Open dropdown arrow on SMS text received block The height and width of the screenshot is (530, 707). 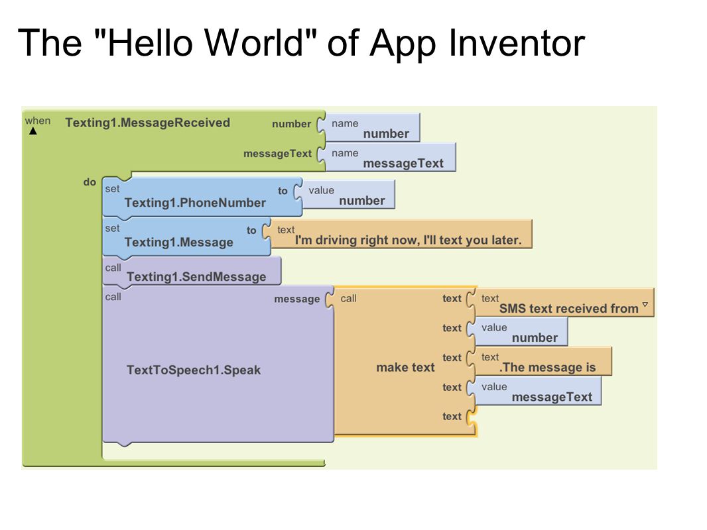[645, 305]
